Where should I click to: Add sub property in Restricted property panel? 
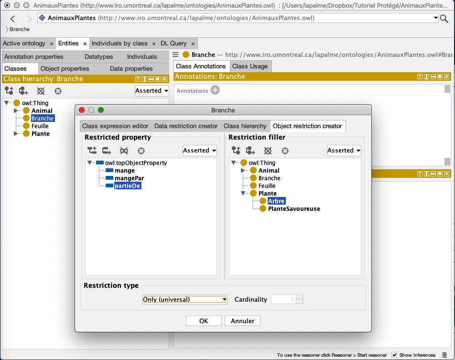coord(92,151)
